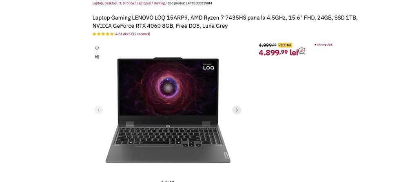Click the 4.899,99 lei current price
Screen dimensions: 408x182
tap(278, 52)
